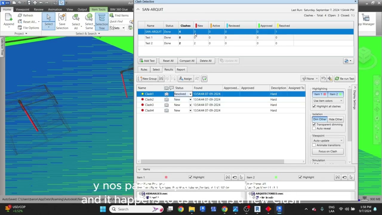This screenshot has height=215, width=382.
Task: Click the Re-run Test button
Action: 344,79
